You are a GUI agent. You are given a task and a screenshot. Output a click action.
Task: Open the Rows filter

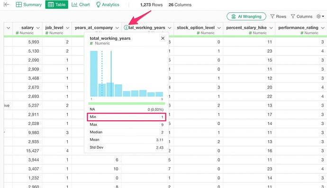pos(278,17)
